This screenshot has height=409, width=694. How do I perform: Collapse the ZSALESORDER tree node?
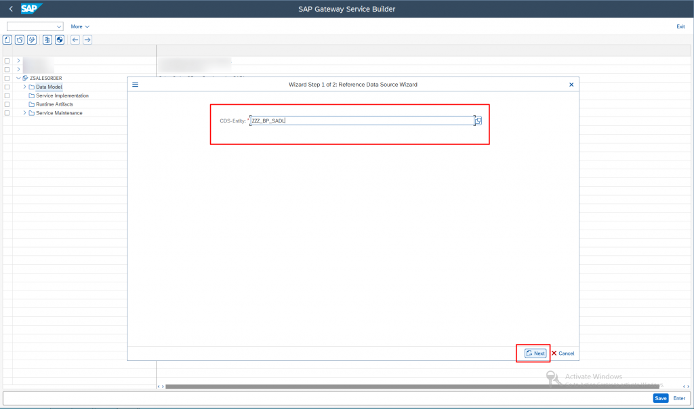[x=18, y=78]
